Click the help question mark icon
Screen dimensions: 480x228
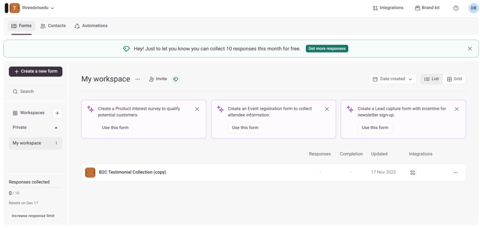(x=456, y=8)
